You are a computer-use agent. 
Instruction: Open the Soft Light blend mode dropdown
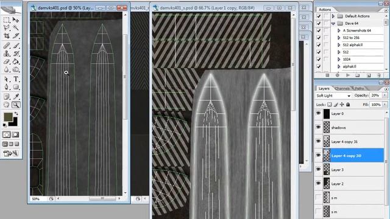pos(333,96)
